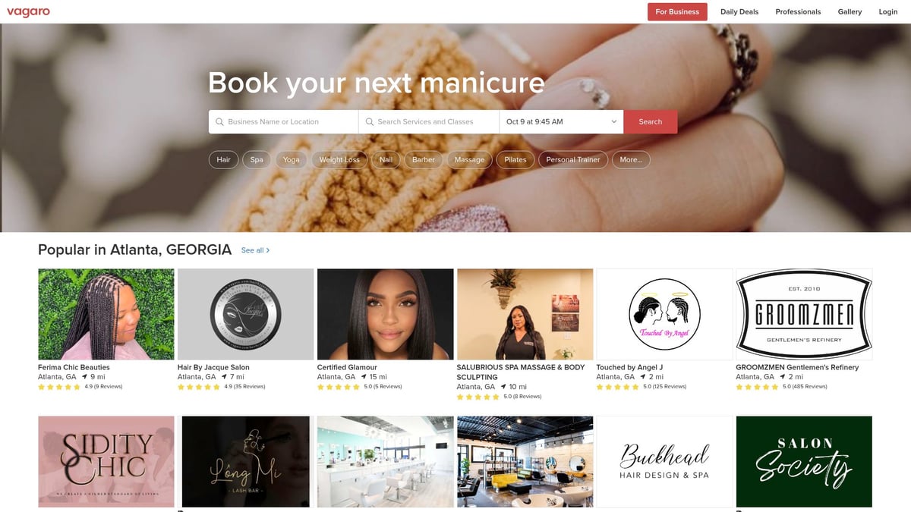Open the Gallery menu item
This screenshot has height=512, width=911.
click(x=850, y=11)
